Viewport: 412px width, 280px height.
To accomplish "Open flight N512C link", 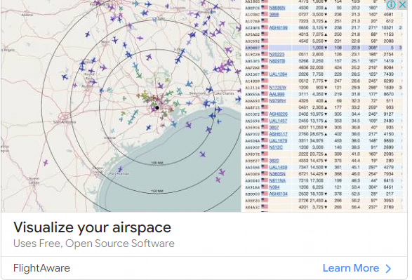I will click(276, 147).
